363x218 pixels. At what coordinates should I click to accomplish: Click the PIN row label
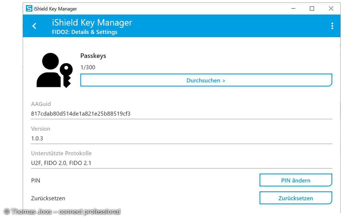(x=35, y=180)
